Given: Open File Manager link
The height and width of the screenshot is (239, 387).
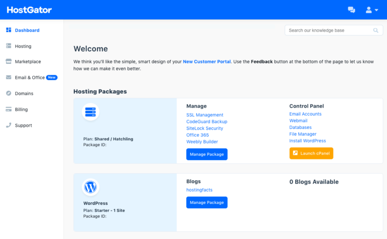Looking at the screenshot, I should 302,134.
